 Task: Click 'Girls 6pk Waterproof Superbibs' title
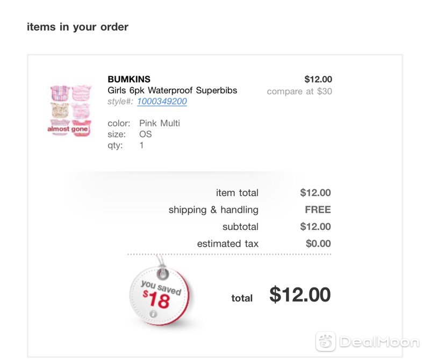tap(172, 90)
